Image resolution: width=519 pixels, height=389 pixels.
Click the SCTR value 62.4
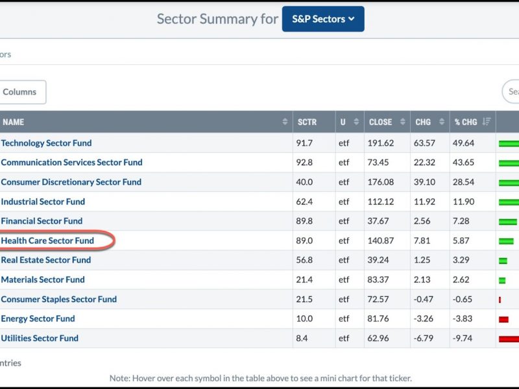304,202
